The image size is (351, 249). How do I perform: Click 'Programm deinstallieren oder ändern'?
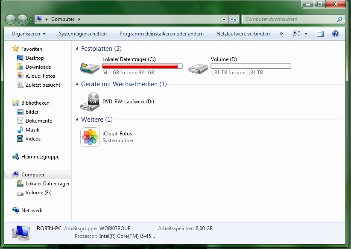click(x=161, y=34)
